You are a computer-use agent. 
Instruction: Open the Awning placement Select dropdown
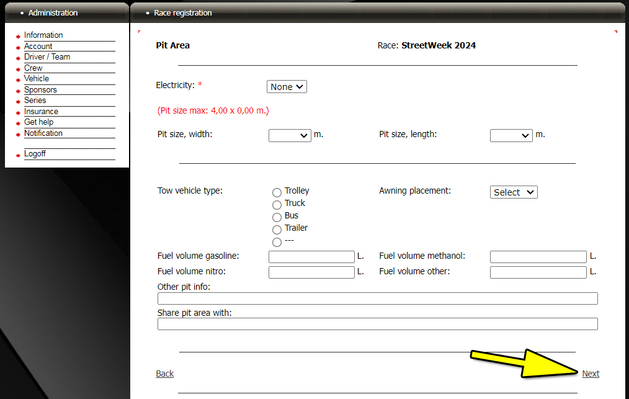(x=514, y=192)
